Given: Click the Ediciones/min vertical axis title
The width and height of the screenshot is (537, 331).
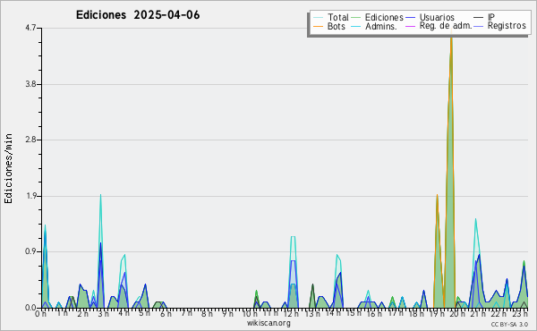Looking at the screenshot, I should (x=9, y=168).
